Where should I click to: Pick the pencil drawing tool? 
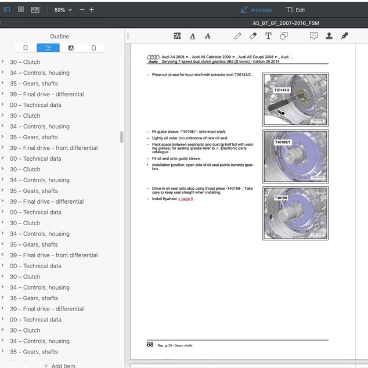(x=238, y=36)
